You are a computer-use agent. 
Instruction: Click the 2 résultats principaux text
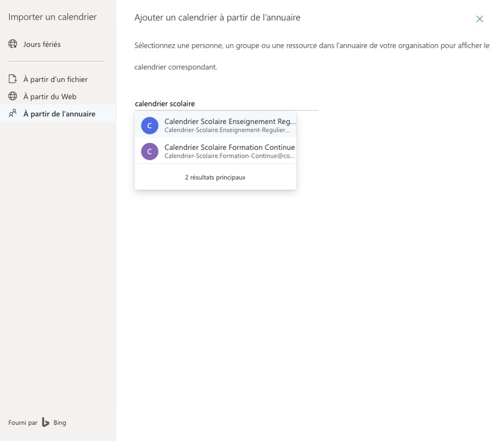(x=215, y=177)
